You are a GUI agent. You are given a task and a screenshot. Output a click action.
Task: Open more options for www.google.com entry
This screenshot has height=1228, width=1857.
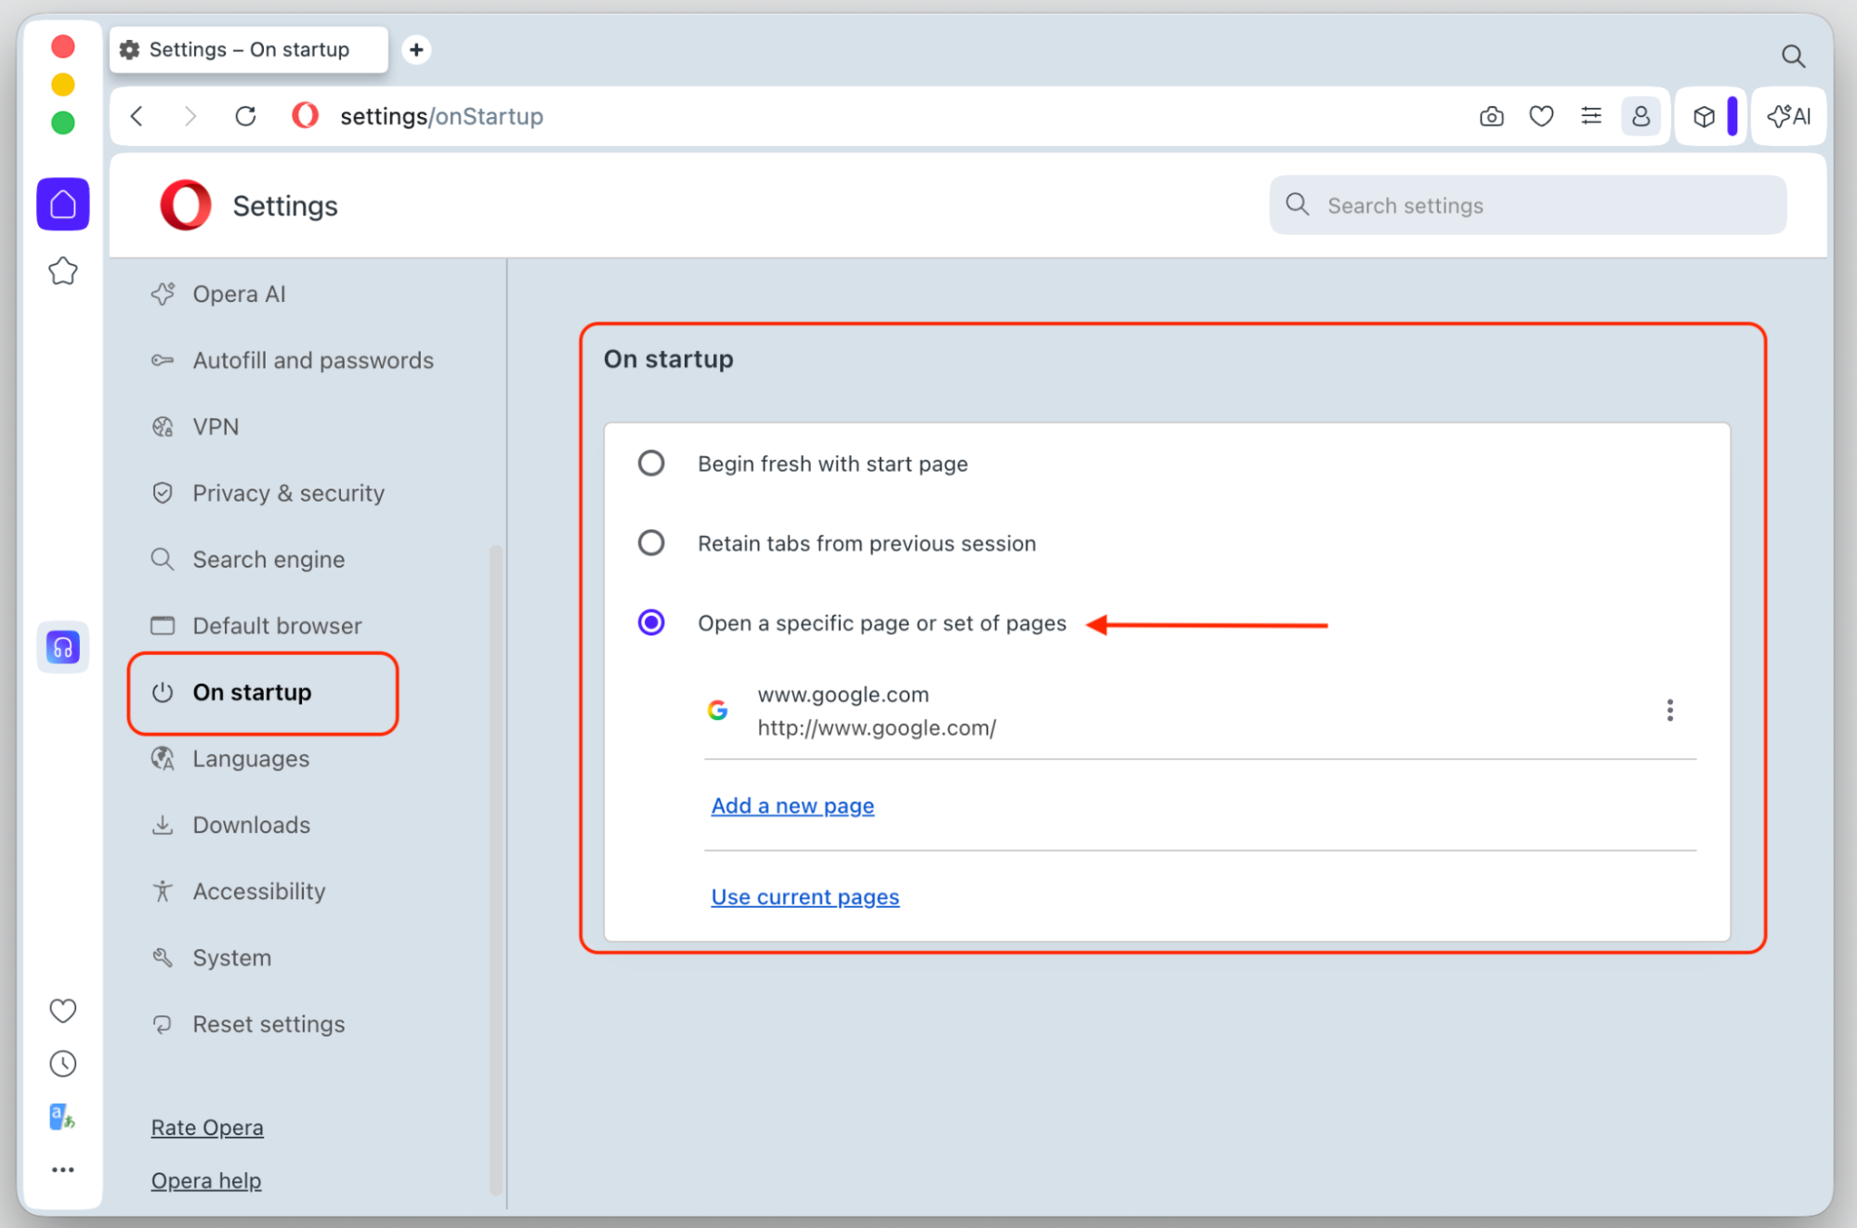1669,711
